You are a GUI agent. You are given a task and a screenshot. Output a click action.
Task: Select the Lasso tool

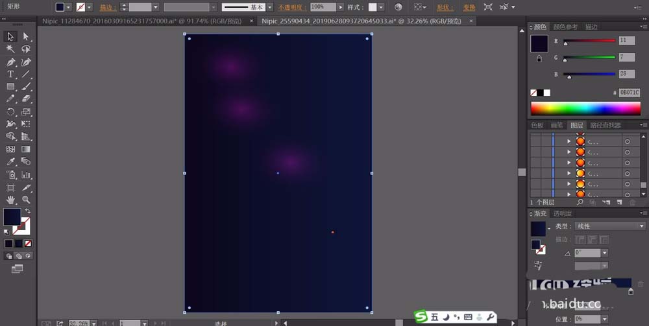26,49
